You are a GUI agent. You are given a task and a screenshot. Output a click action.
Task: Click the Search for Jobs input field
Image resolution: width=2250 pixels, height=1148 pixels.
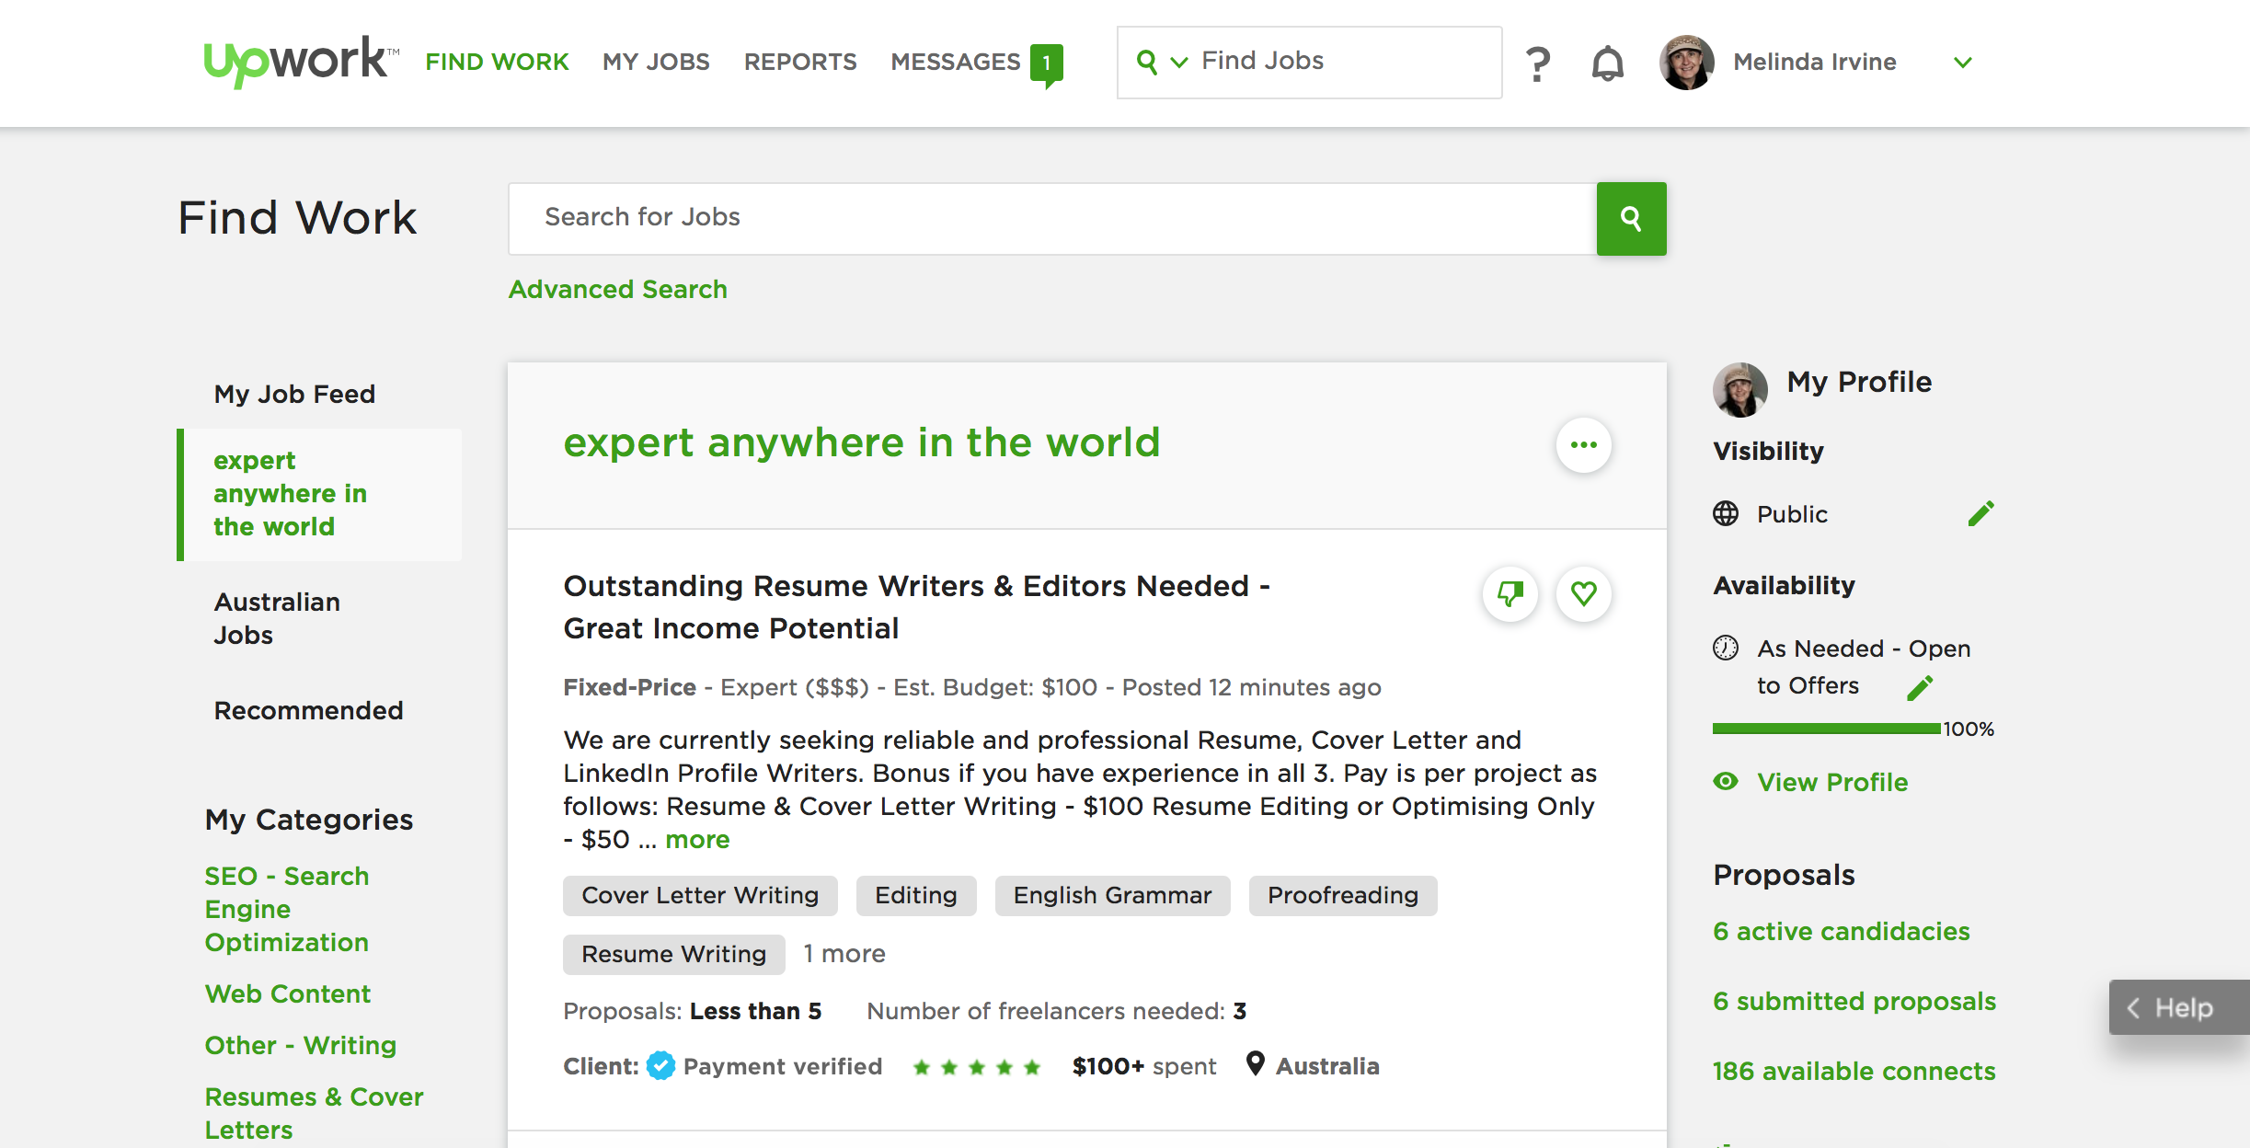(x=1053, y=218)
